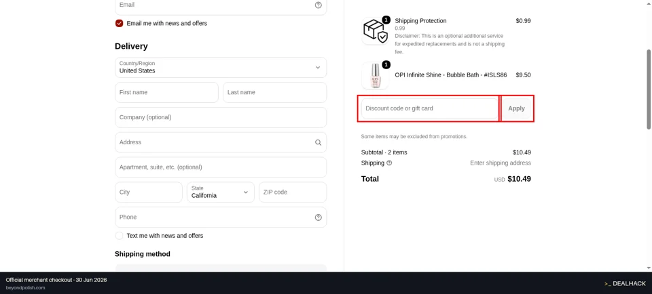Open the State dropdown showing California
The width and height of the screenshot is (652, 294).
221,192
